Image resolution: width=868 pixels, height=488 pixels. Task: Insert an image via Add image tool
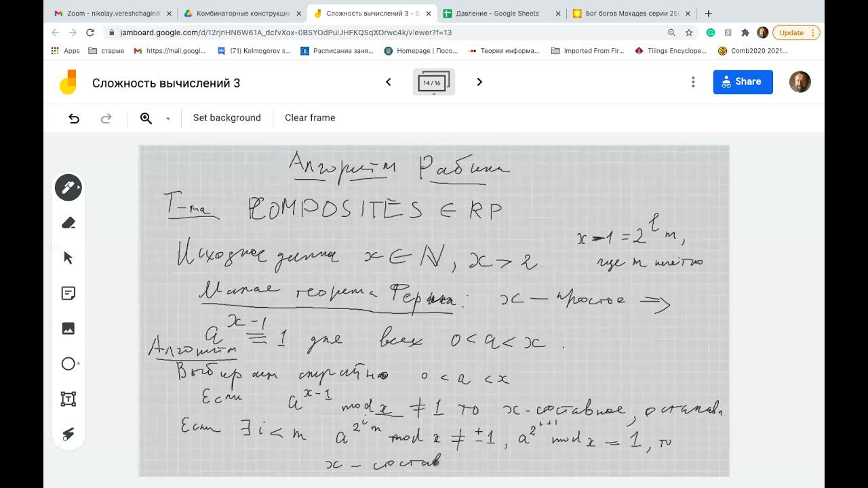(68, 329)
